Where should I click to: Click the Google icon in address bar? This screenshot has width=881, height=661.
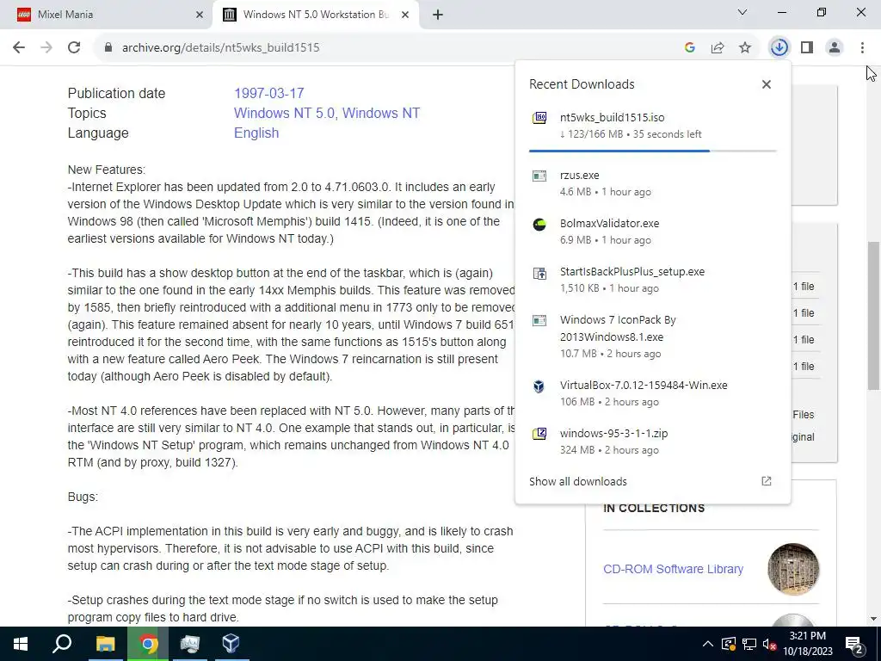690,47
